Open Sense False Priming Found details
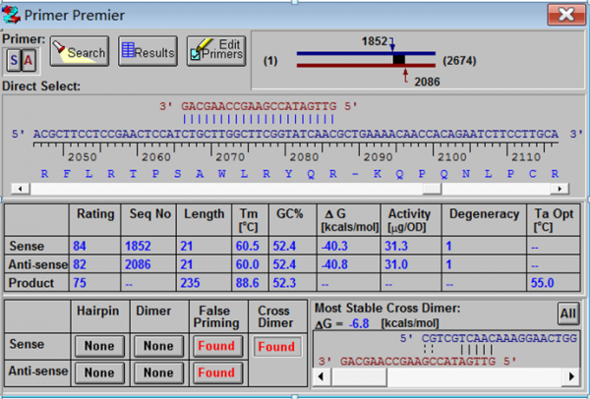This screenshot has width=590, height=399. (x=217, y=346)
